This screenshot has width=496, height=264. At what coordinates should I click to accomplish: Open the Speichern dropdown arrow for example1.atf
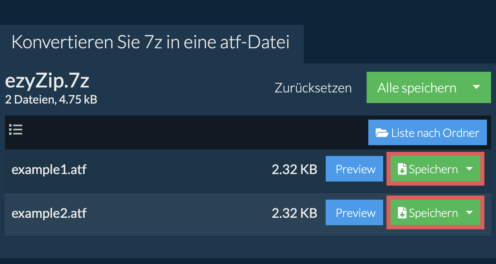[x=470, y=169]
